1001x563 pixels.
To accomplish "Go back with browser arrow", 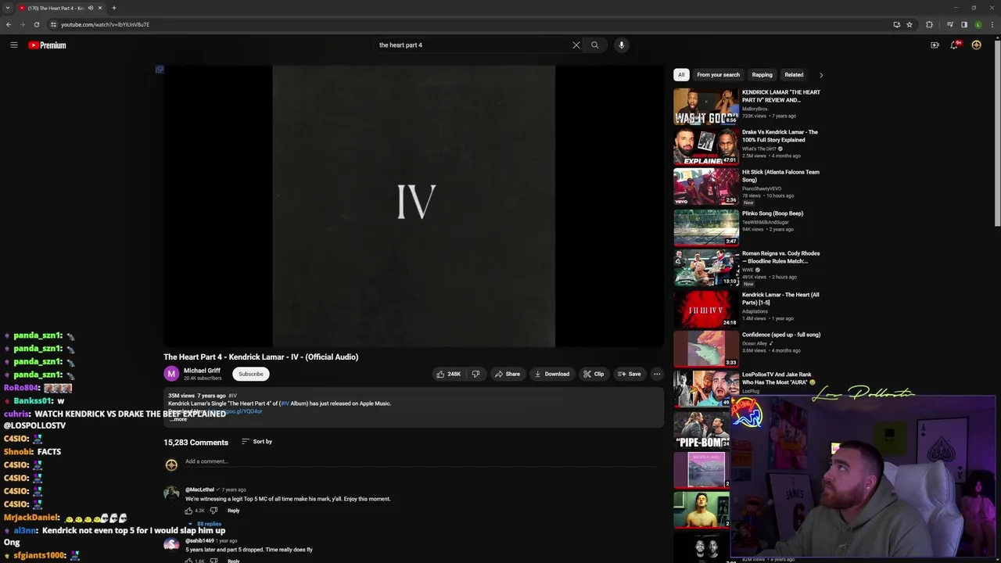I will point(9,24).
